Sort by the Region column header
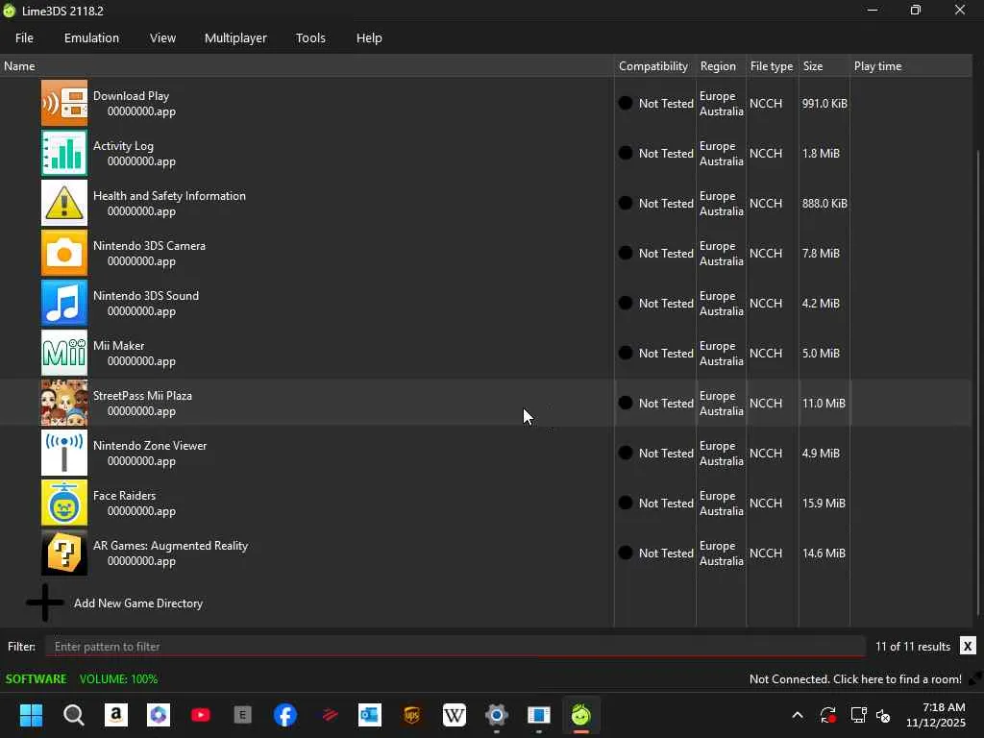This screenshot has width=984, height=738. click(721, 66)
